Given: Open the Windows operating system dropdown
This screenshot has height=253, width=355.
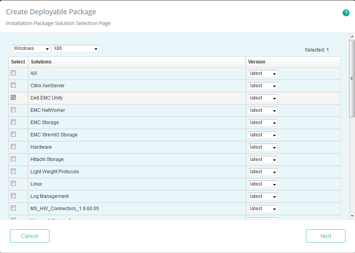Looking at the screenshot, I should coord(31,48).
